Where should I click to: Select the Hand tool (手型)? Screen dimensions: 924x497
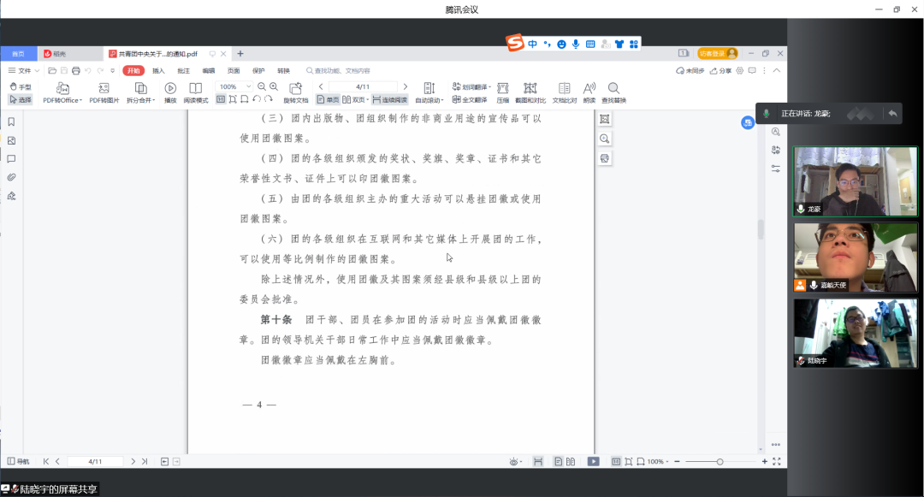[21, 87]
